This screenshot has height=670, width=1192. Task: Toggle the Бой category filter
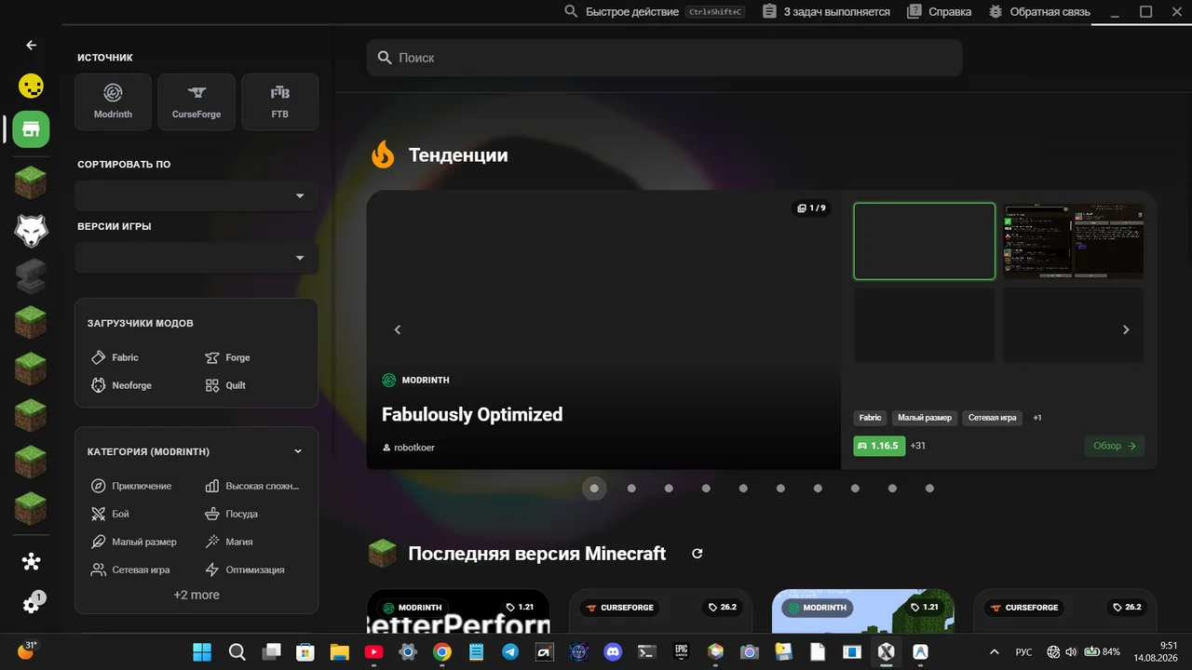[x=110, y=514]
